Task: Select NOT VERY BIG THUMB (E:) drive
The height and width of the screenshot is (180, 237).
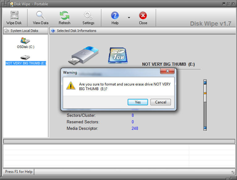Action: coord(26,60)
